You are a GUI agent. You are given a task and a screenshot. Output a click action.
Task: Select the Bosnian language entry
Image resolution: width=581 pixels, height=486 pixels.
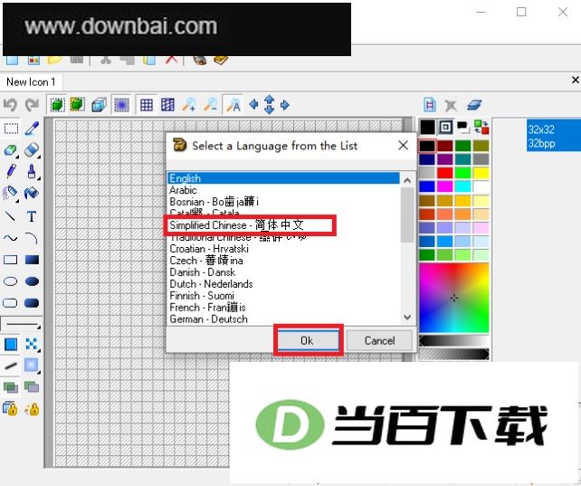[283, 202]
